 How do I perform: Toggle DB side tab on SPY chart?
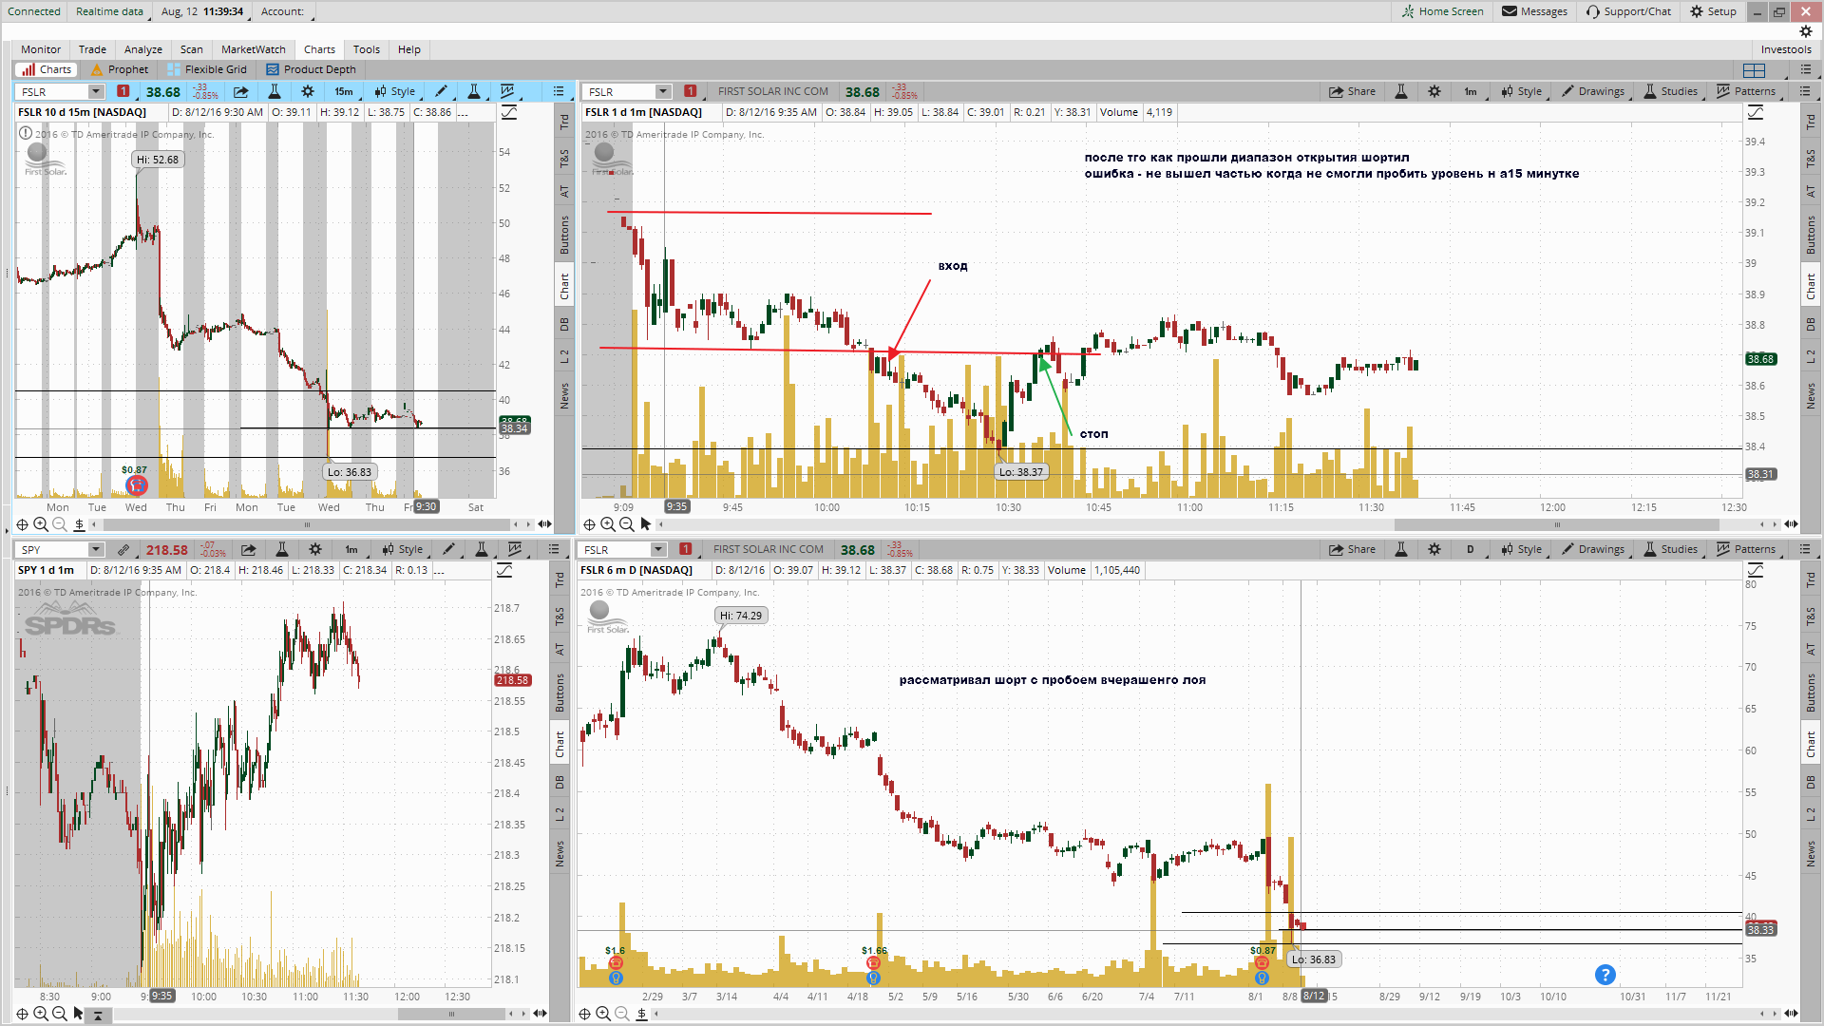[560, 782]
